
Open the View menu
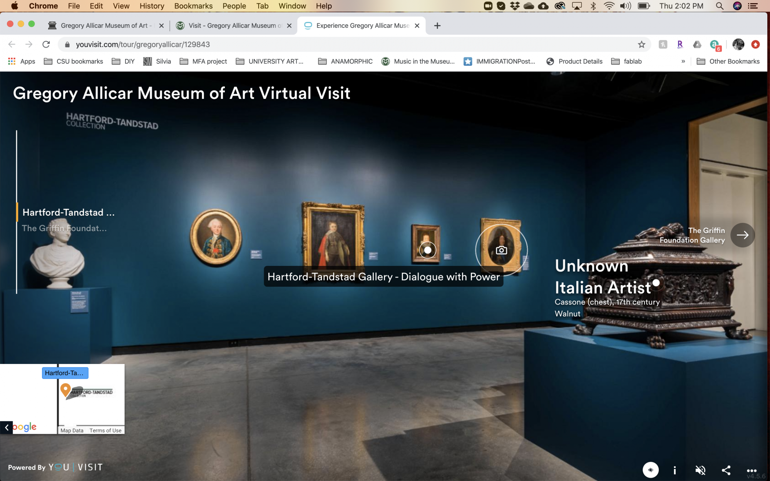[x=121, y=6]
